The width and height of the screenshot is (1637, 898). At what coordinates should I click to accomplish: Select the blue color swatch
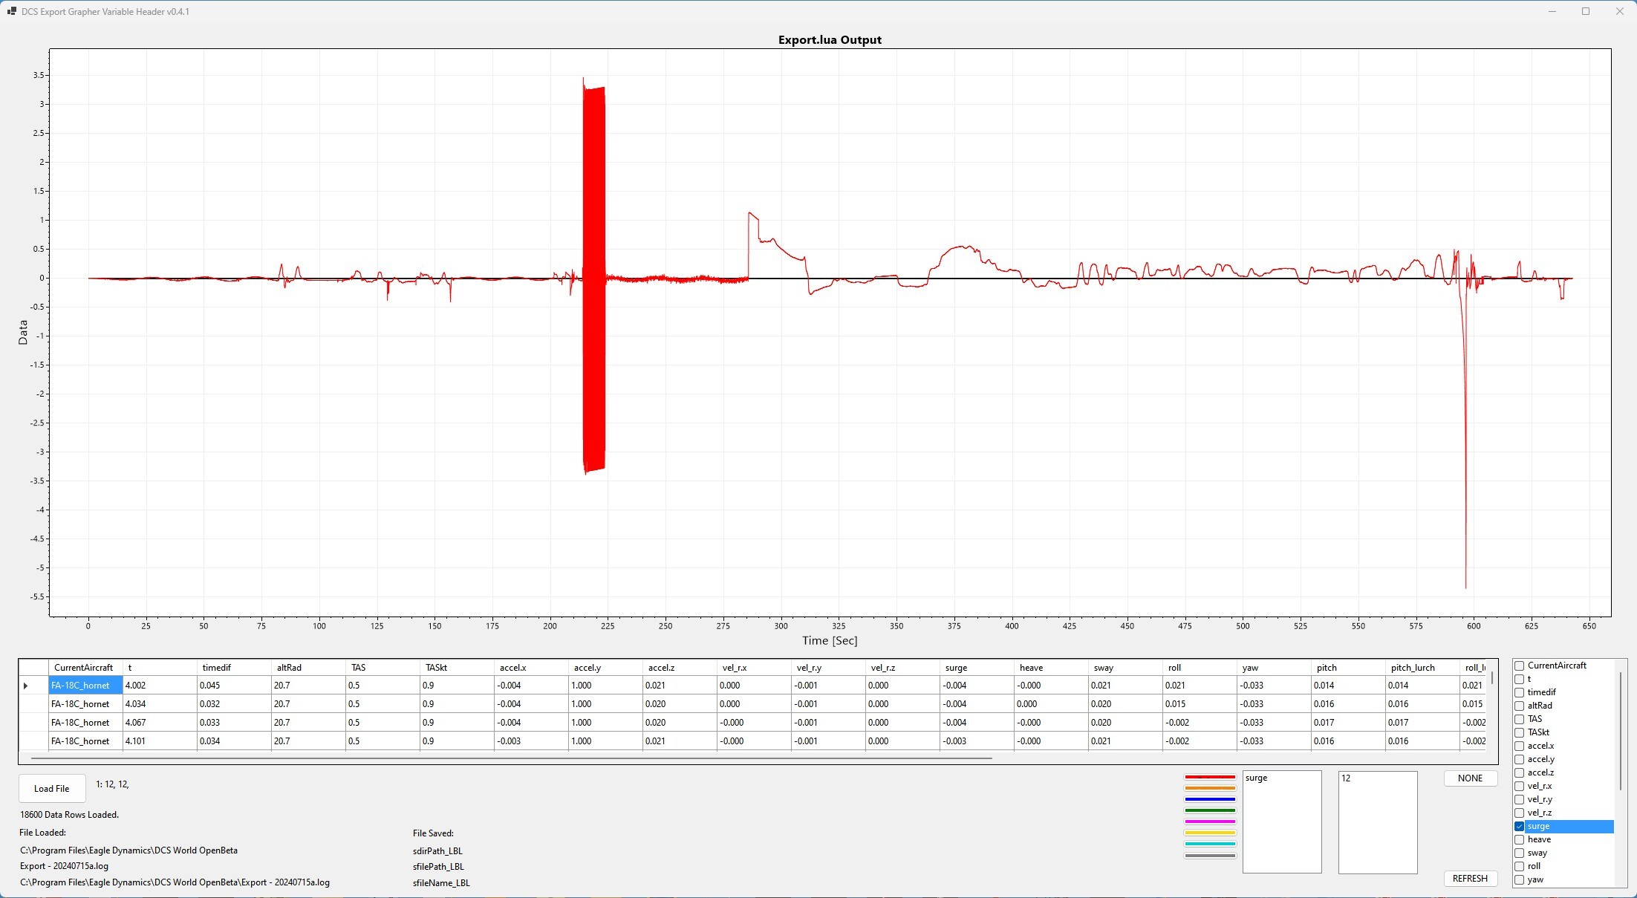[x=1210, y=799]
